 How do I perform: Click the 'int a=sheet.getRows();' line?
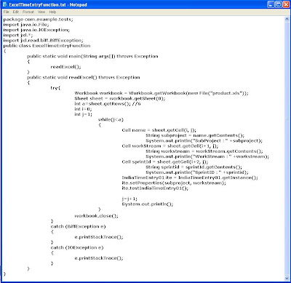point(108,104)
